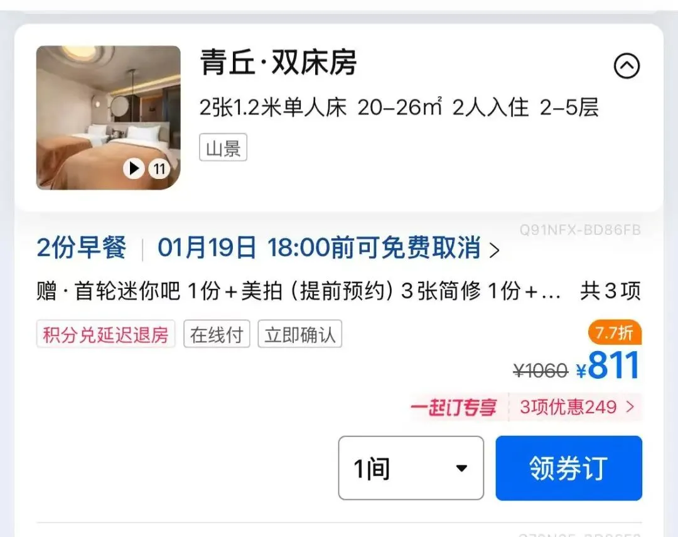The width and height of the screenshot is (678, 537).
Task: View the 11 photos count badge
Action: [159, 168]
